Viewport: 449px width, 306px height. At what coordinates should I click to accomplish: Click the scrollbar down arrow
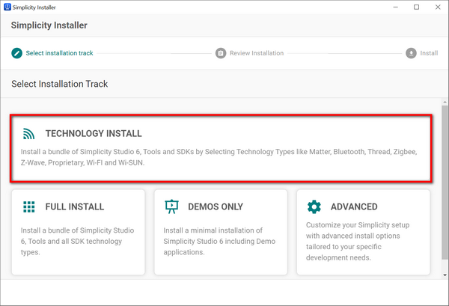click(445, 275)
